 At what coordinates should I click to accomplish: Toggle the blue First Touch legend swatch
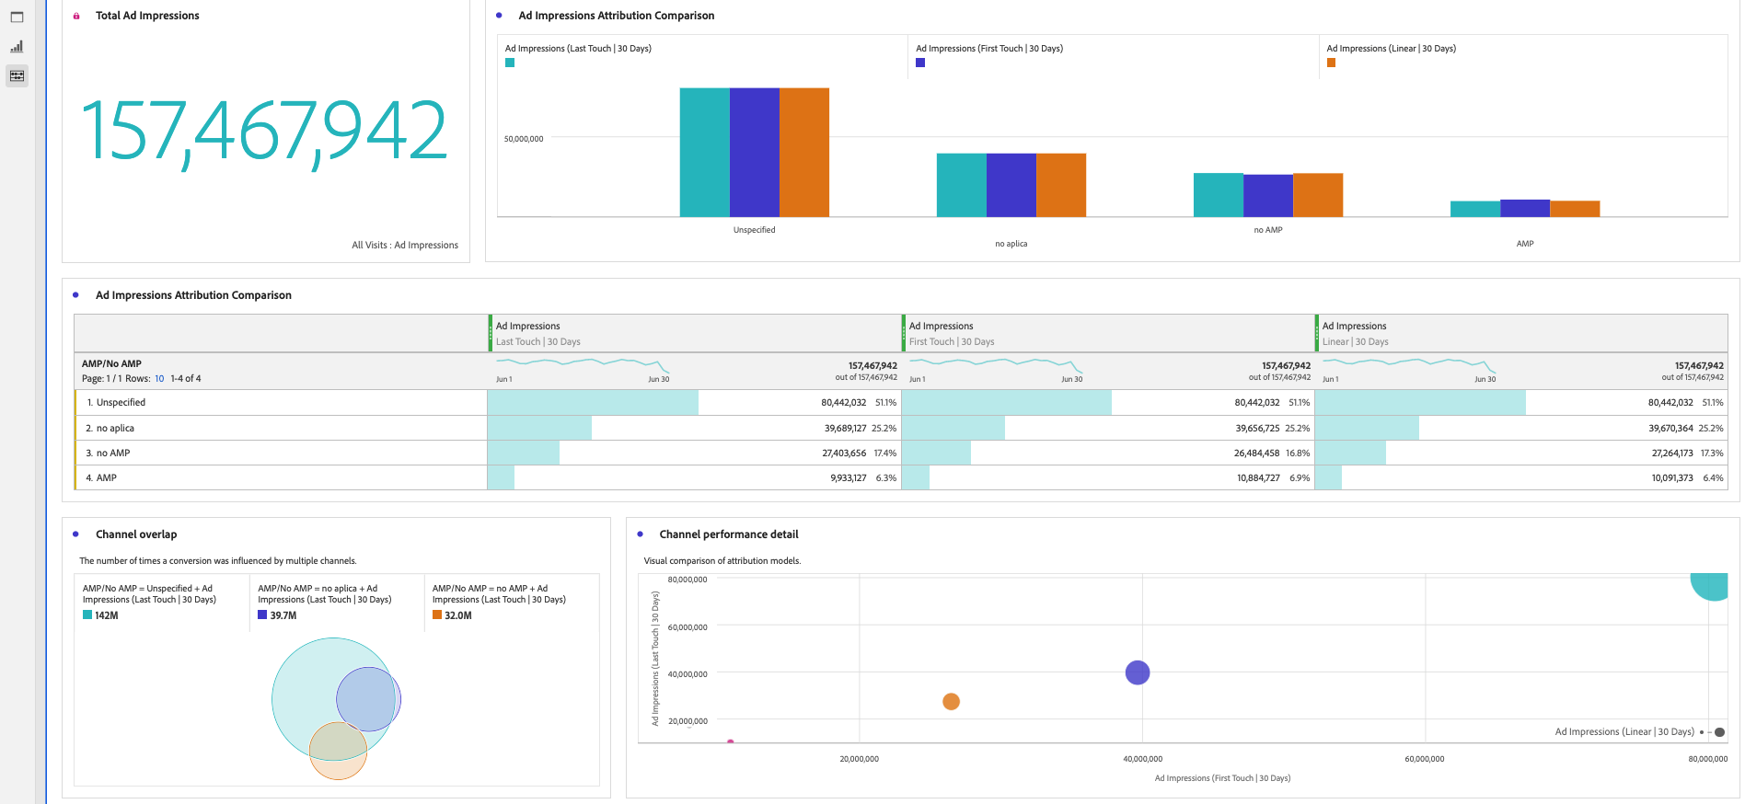[x=920, y=63]
